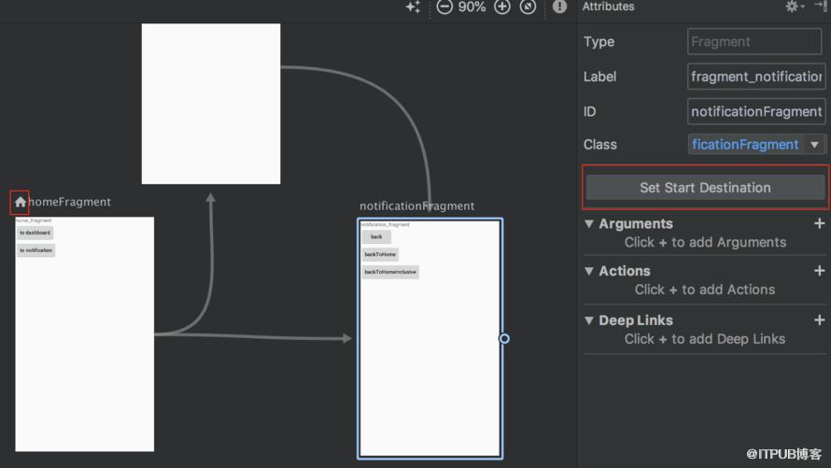Open the Class dropdown arrow
The image size is (831, 468).
click(814, 145)
